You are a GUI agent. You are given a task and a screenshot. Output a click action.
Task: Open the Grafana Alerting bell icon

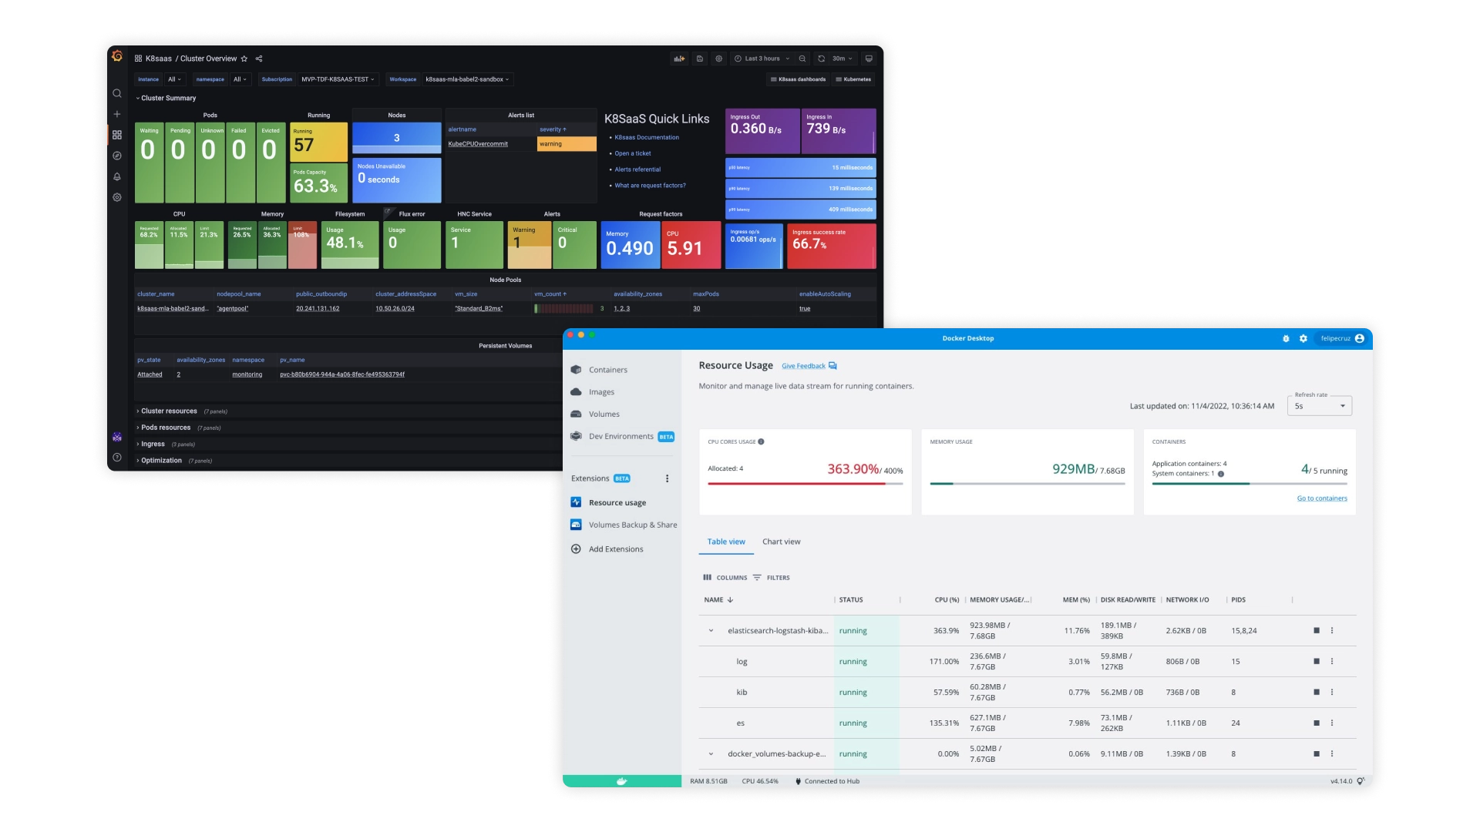click(117, 176)
